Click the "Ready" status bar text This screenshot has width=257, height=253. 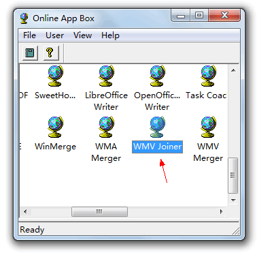pyautogui.click(x=32, y=230)
